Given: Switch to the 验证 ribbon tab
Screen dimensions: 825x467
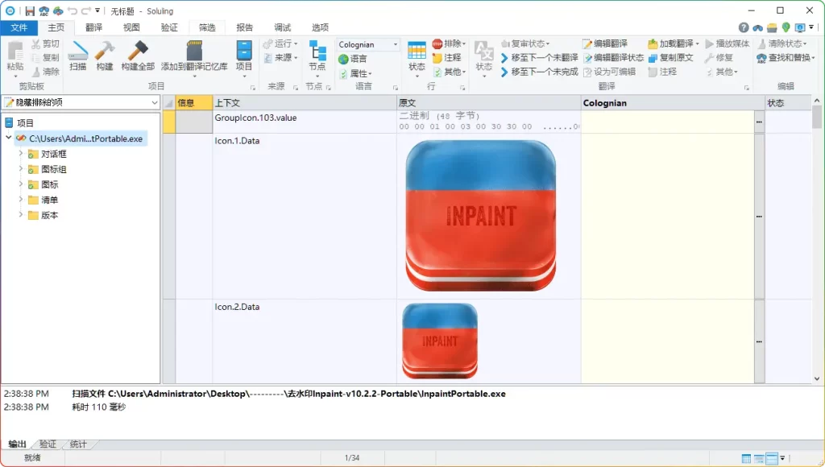Looking at the screenshot, I should coord(169,27).
